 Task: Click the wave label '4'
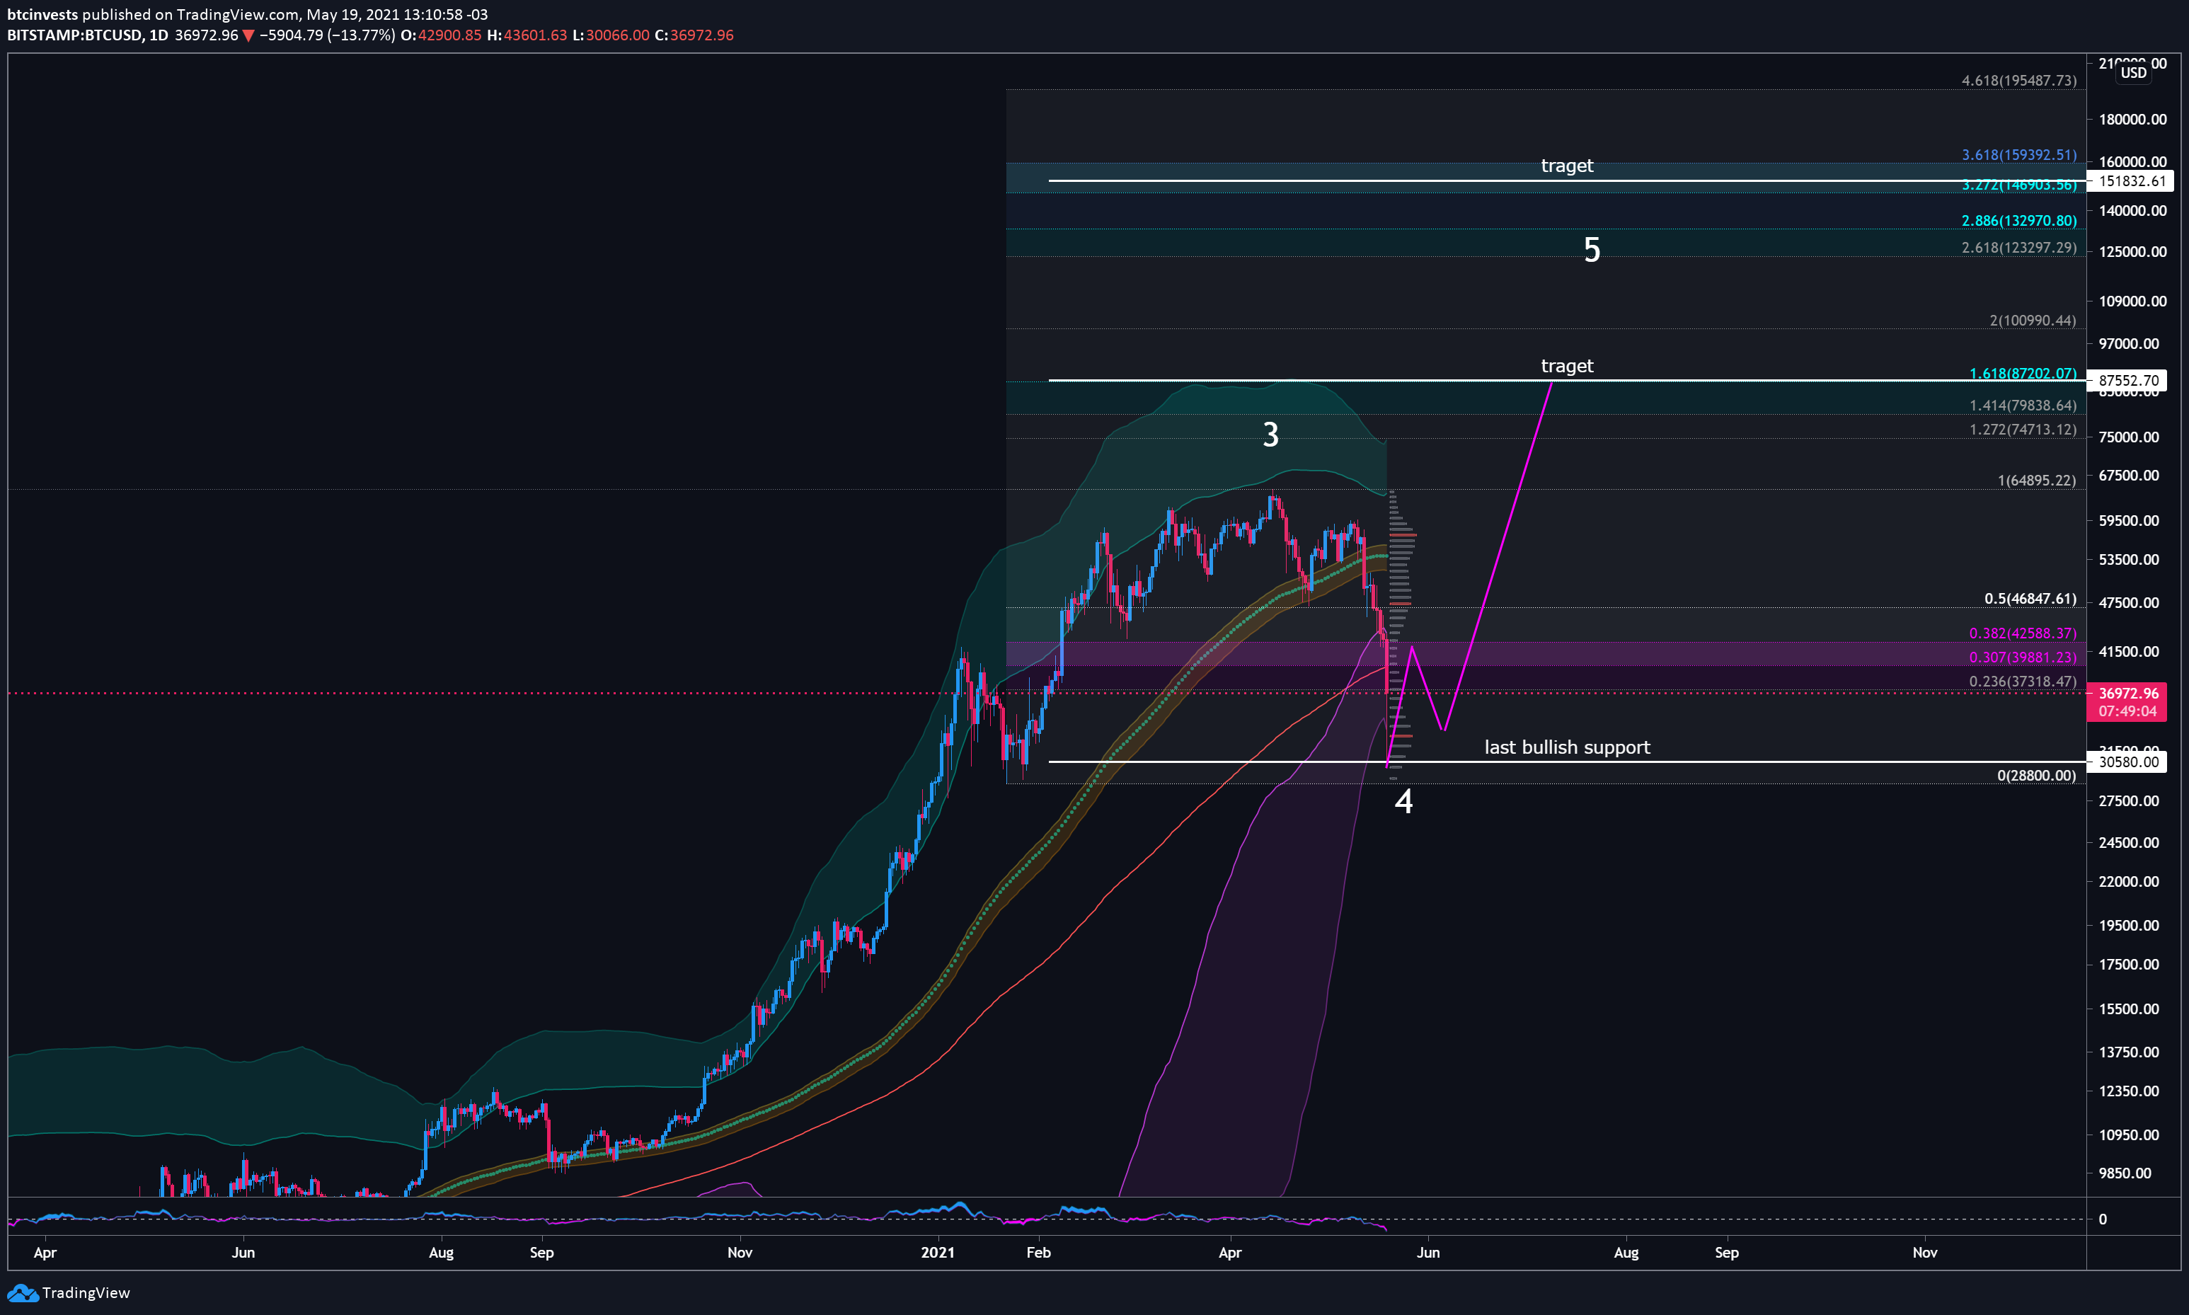click(1403, 801)
